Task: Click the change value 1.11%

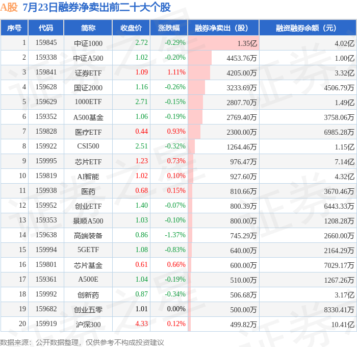Action: [176, 72]
